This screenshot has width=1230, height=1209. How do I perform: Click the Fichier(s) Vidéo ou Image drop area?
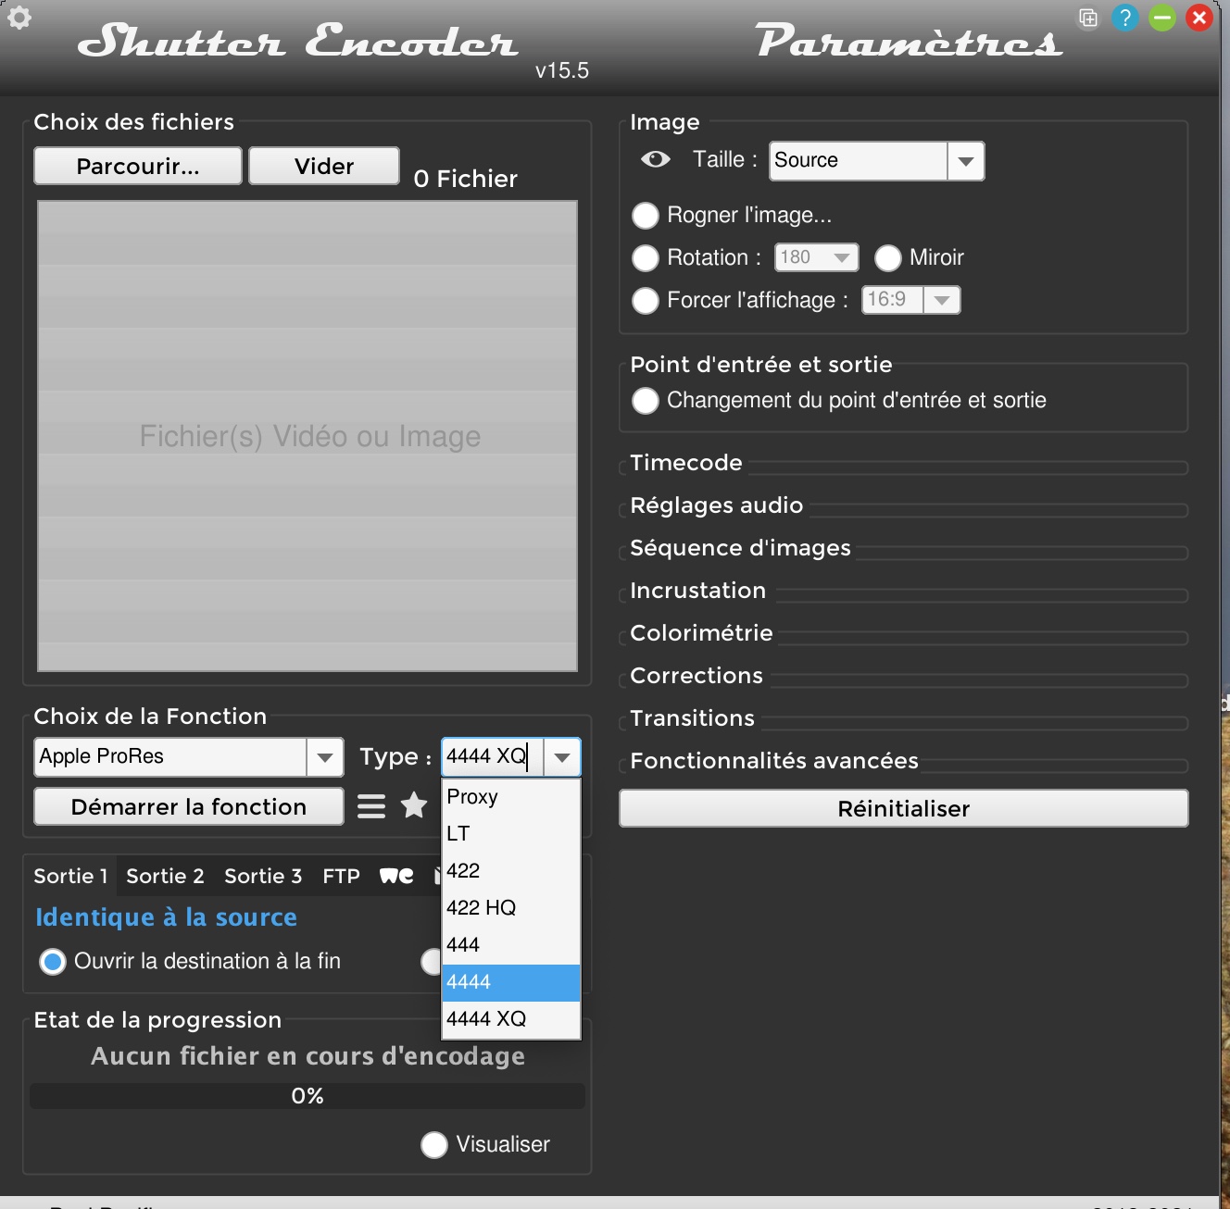[x=307, y=436]
